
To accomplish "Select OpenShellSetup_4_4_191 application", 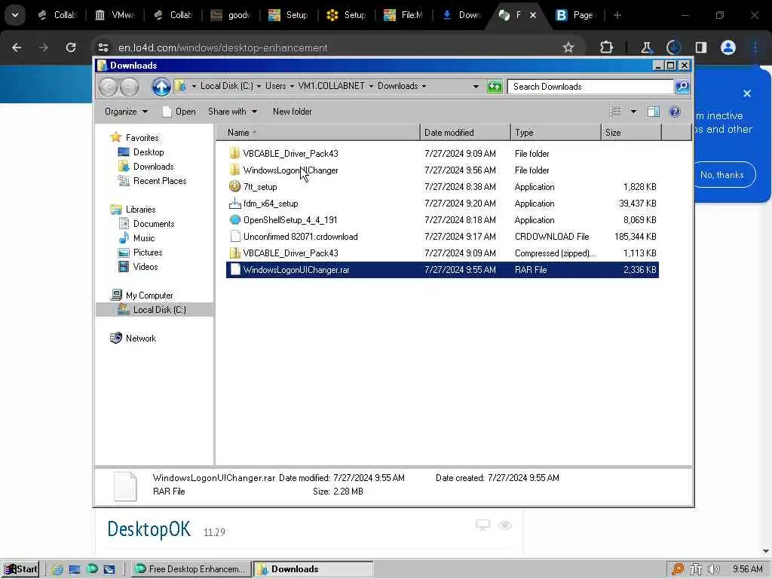I will [x=442, y=220].
